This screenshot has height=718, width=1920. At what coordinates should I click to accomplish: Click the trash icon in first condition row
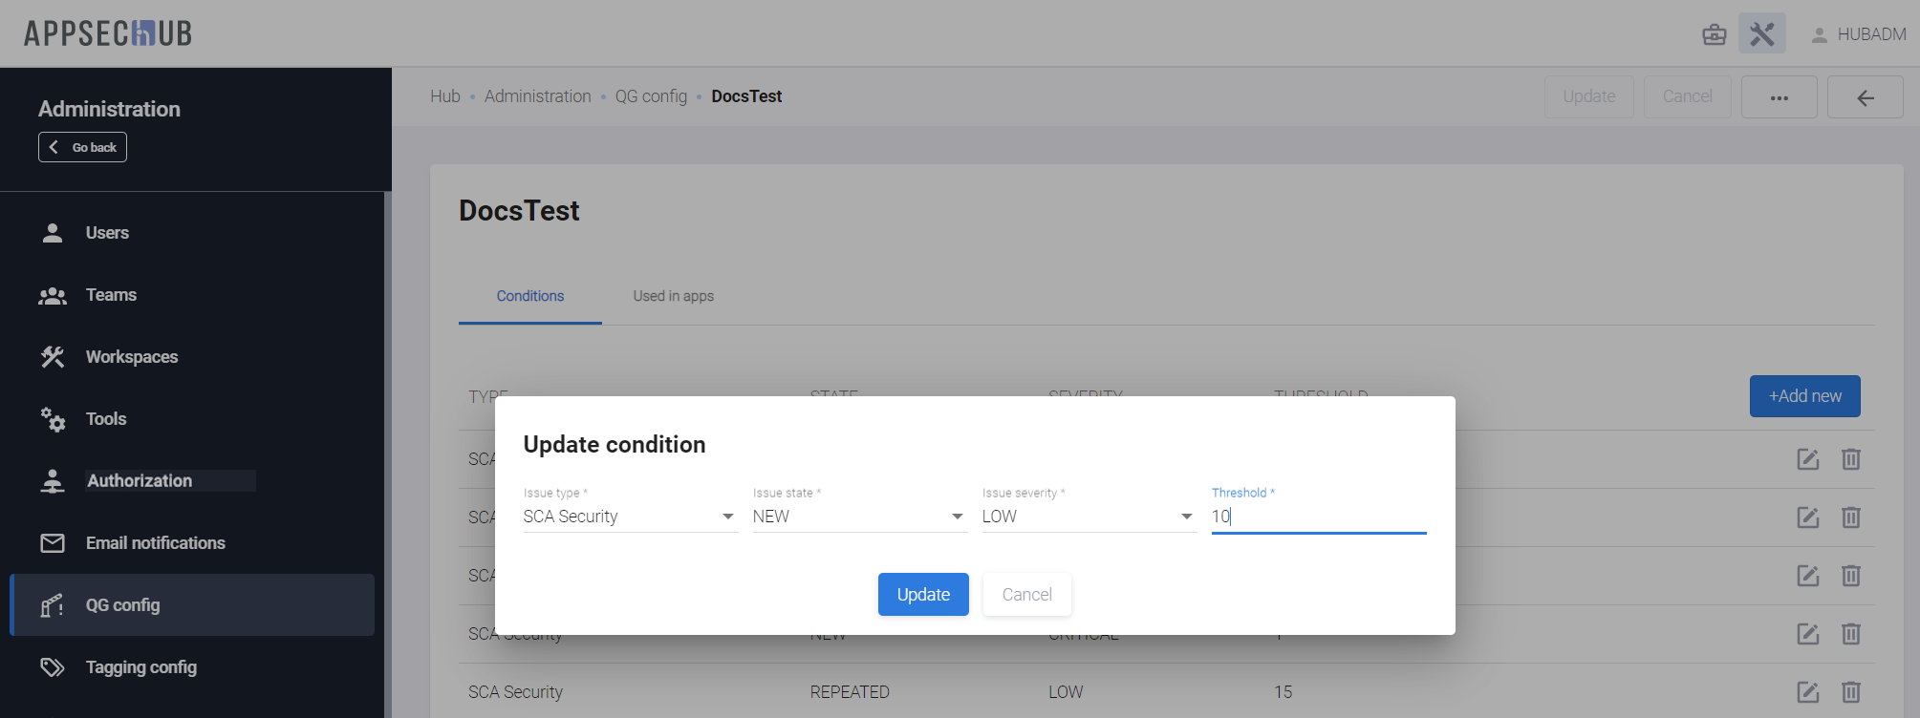(x=1851, y=459)
